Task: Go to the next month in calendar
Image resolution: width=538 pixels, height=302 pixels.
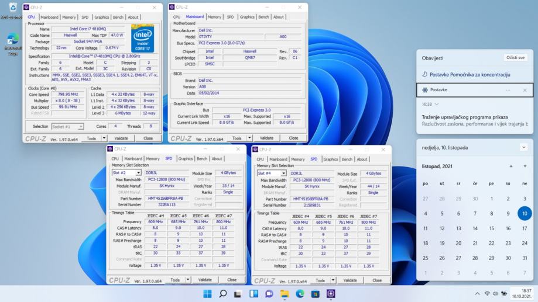Action: point(525,166)
